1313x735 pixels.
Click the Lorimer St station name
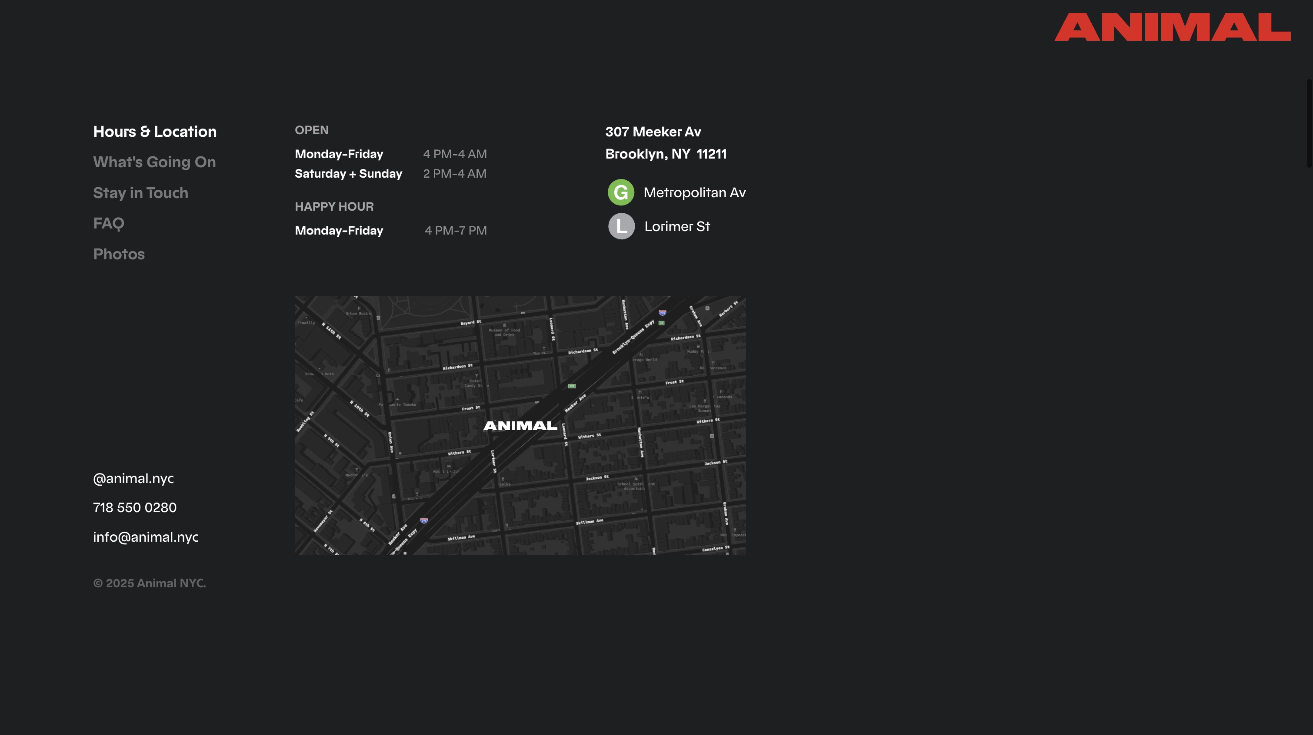click(676, 226)
